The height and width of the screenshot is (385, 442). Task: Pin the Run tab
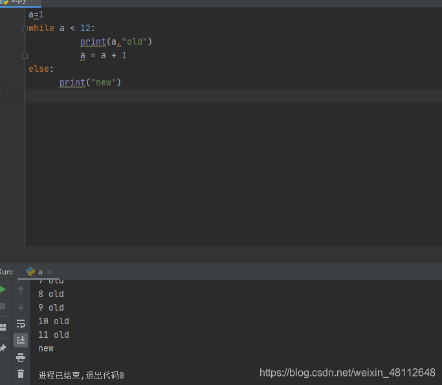coord(3,348)
